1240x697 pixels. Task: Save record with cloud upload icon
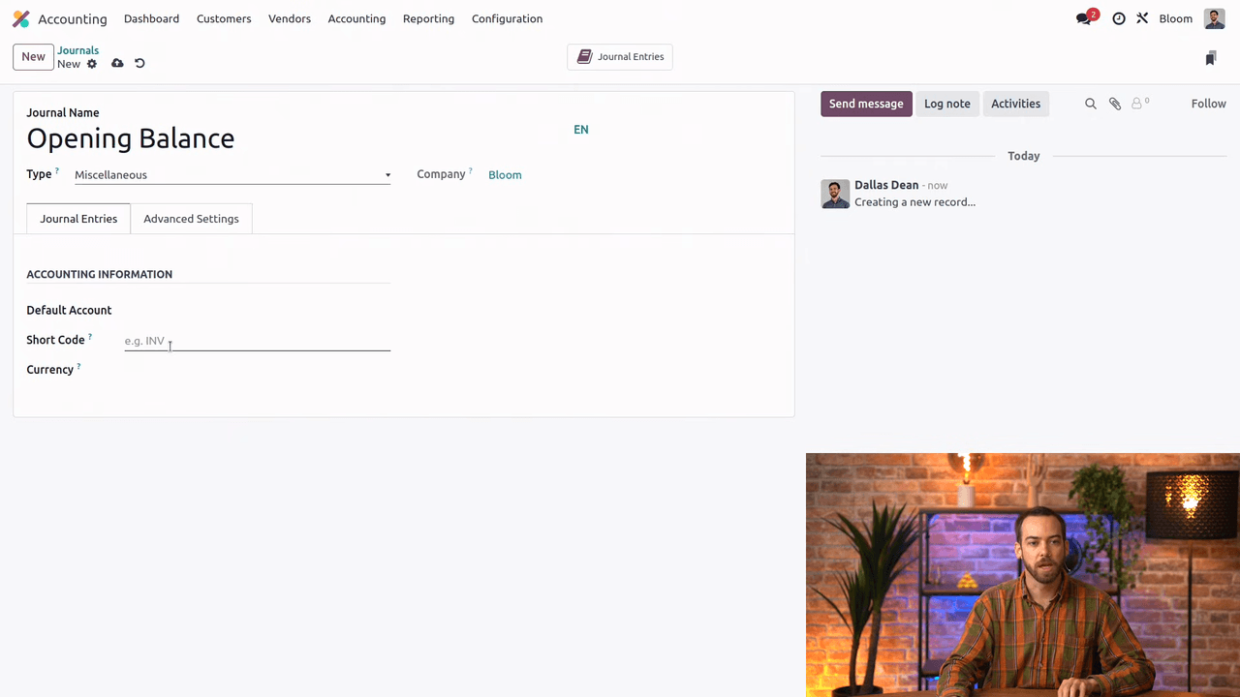117,64
